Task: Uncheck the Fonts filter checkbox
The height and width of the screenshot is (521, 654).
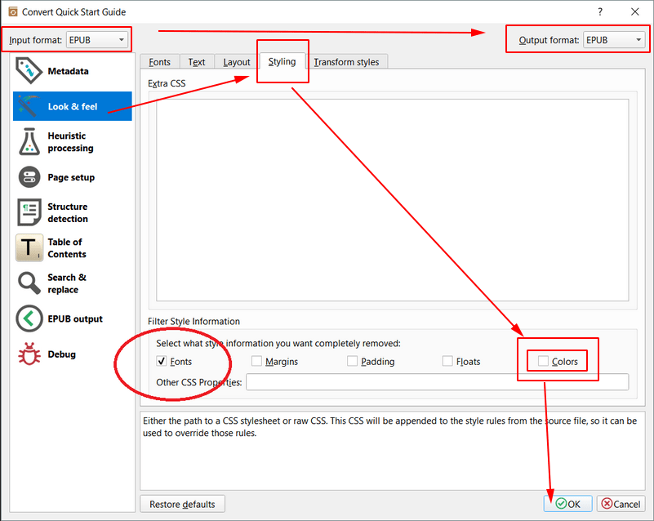Action: coord(162,361)
